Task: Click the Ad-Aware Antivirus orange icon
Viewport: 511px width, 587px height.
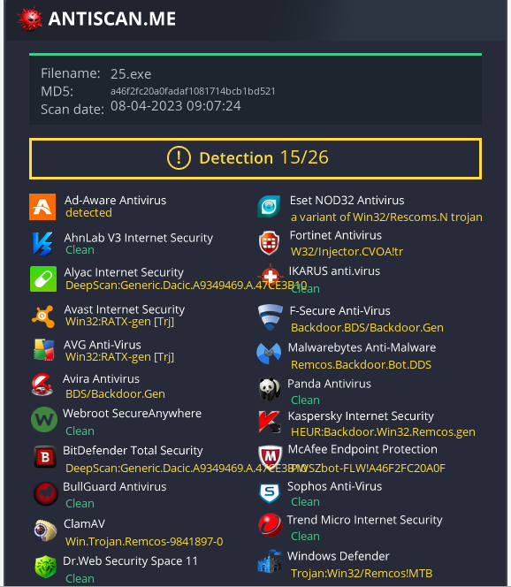Action: point(42,207)
